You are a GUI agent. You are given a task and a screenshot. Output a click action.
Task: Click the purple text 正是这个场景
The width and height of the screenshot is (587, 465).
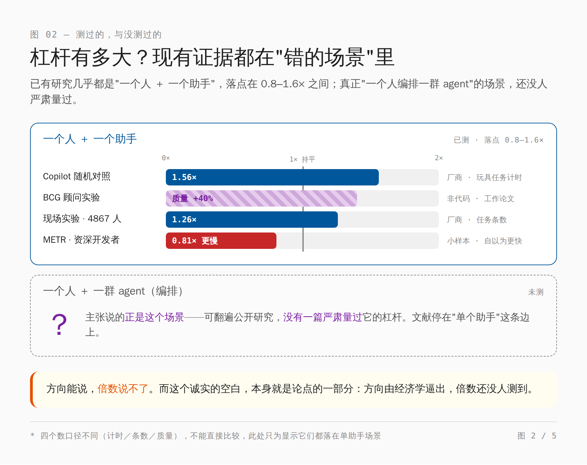click(155, 317)
